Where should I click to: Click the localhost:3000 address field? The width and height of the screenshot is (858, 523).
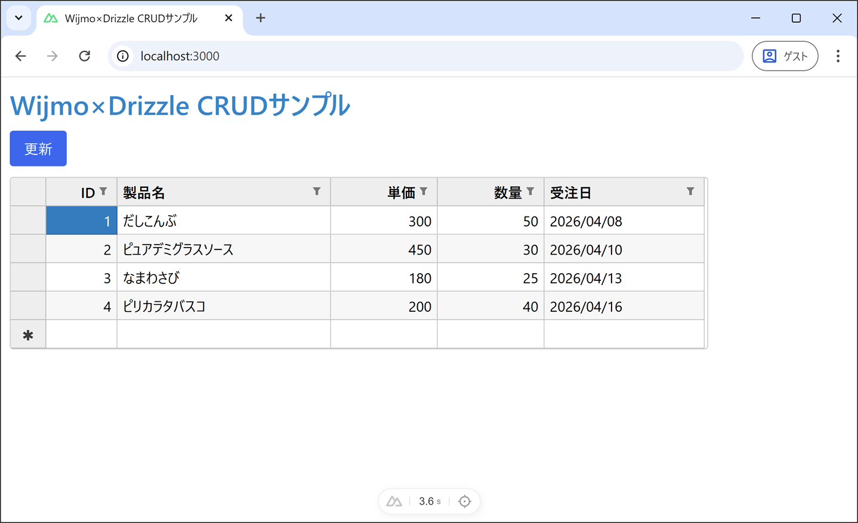[418, 56]
